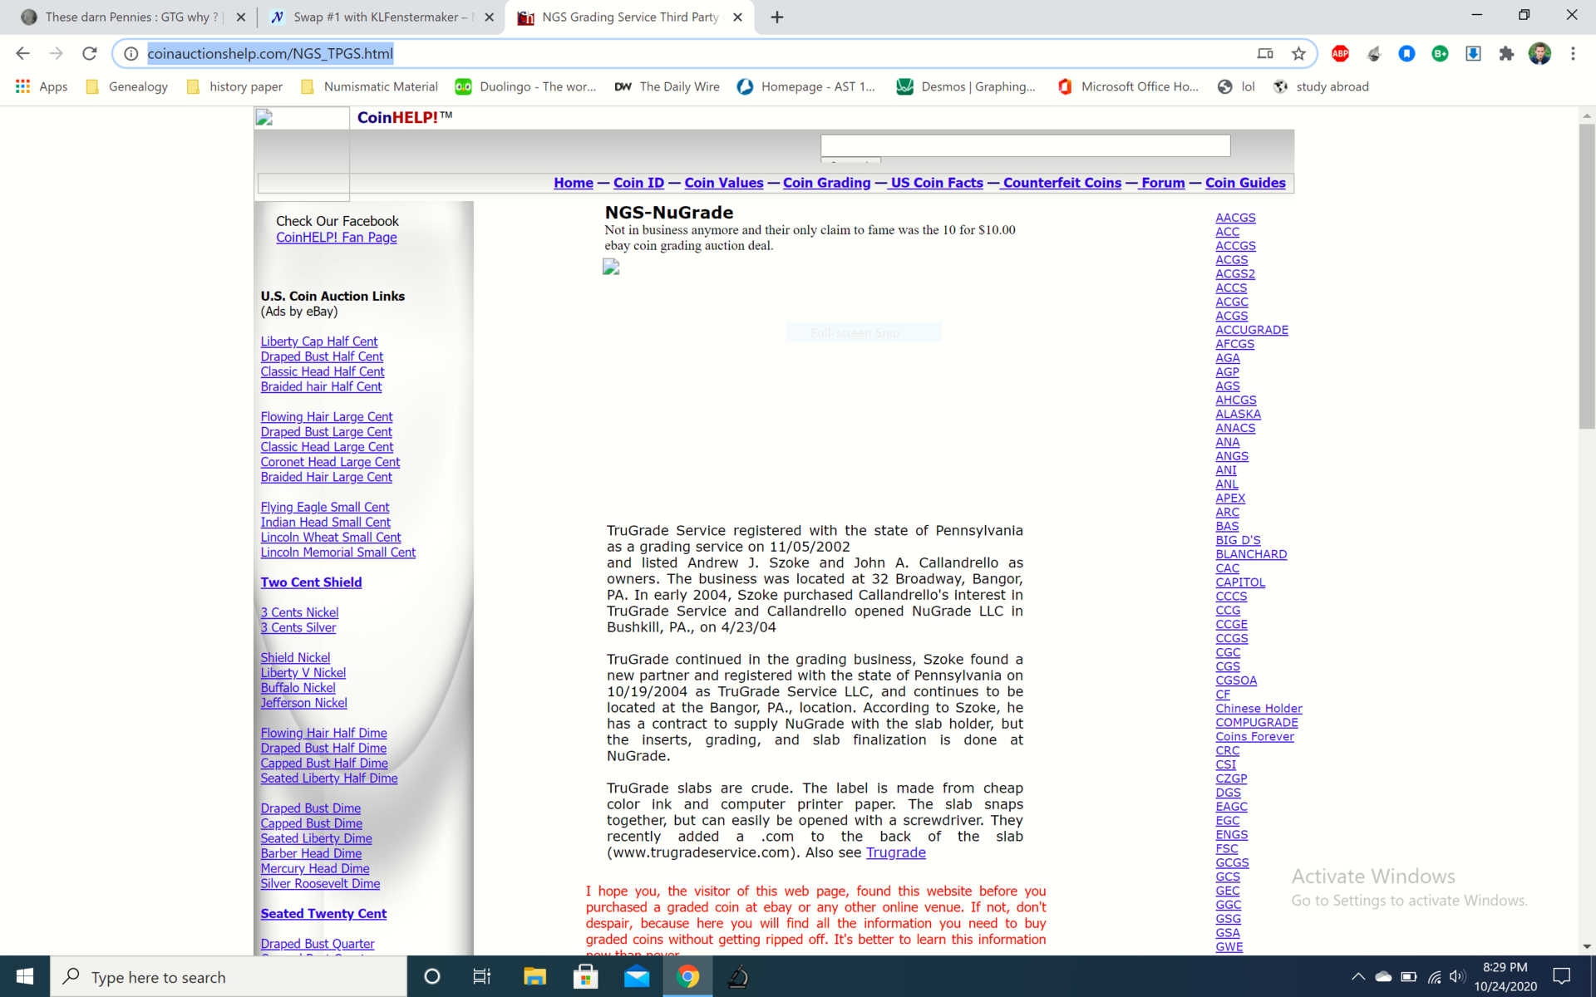Open Duolingo bookmark
Viewport: 1596px width, 997px height.
pos(525,86)
